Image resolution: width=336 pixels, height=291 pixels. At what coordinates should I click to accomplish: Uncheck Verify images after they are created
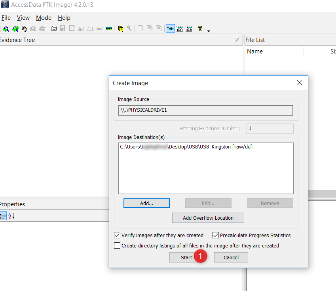(x=117, y=235)
